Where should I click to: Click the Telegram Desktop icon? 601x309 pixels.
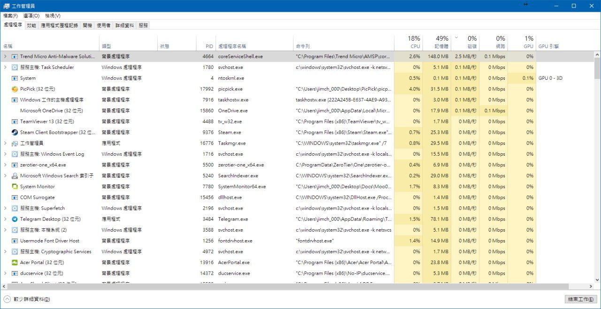pyautogui.click(x=15, y=219)
